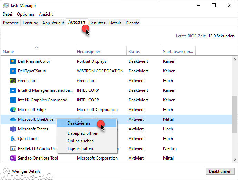This screenshot has height=180, width=238.
Task: Click the scrollbar down arrow
Action: (x=235, y=160)
